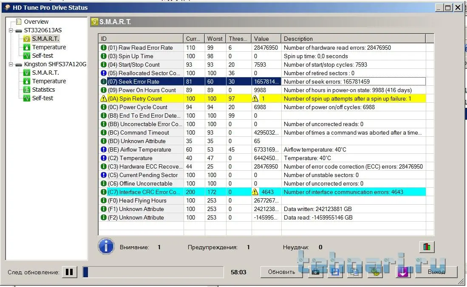Click warning icon next to 4643 value
This screenshot has height=287, width=467.
[255, 192]
